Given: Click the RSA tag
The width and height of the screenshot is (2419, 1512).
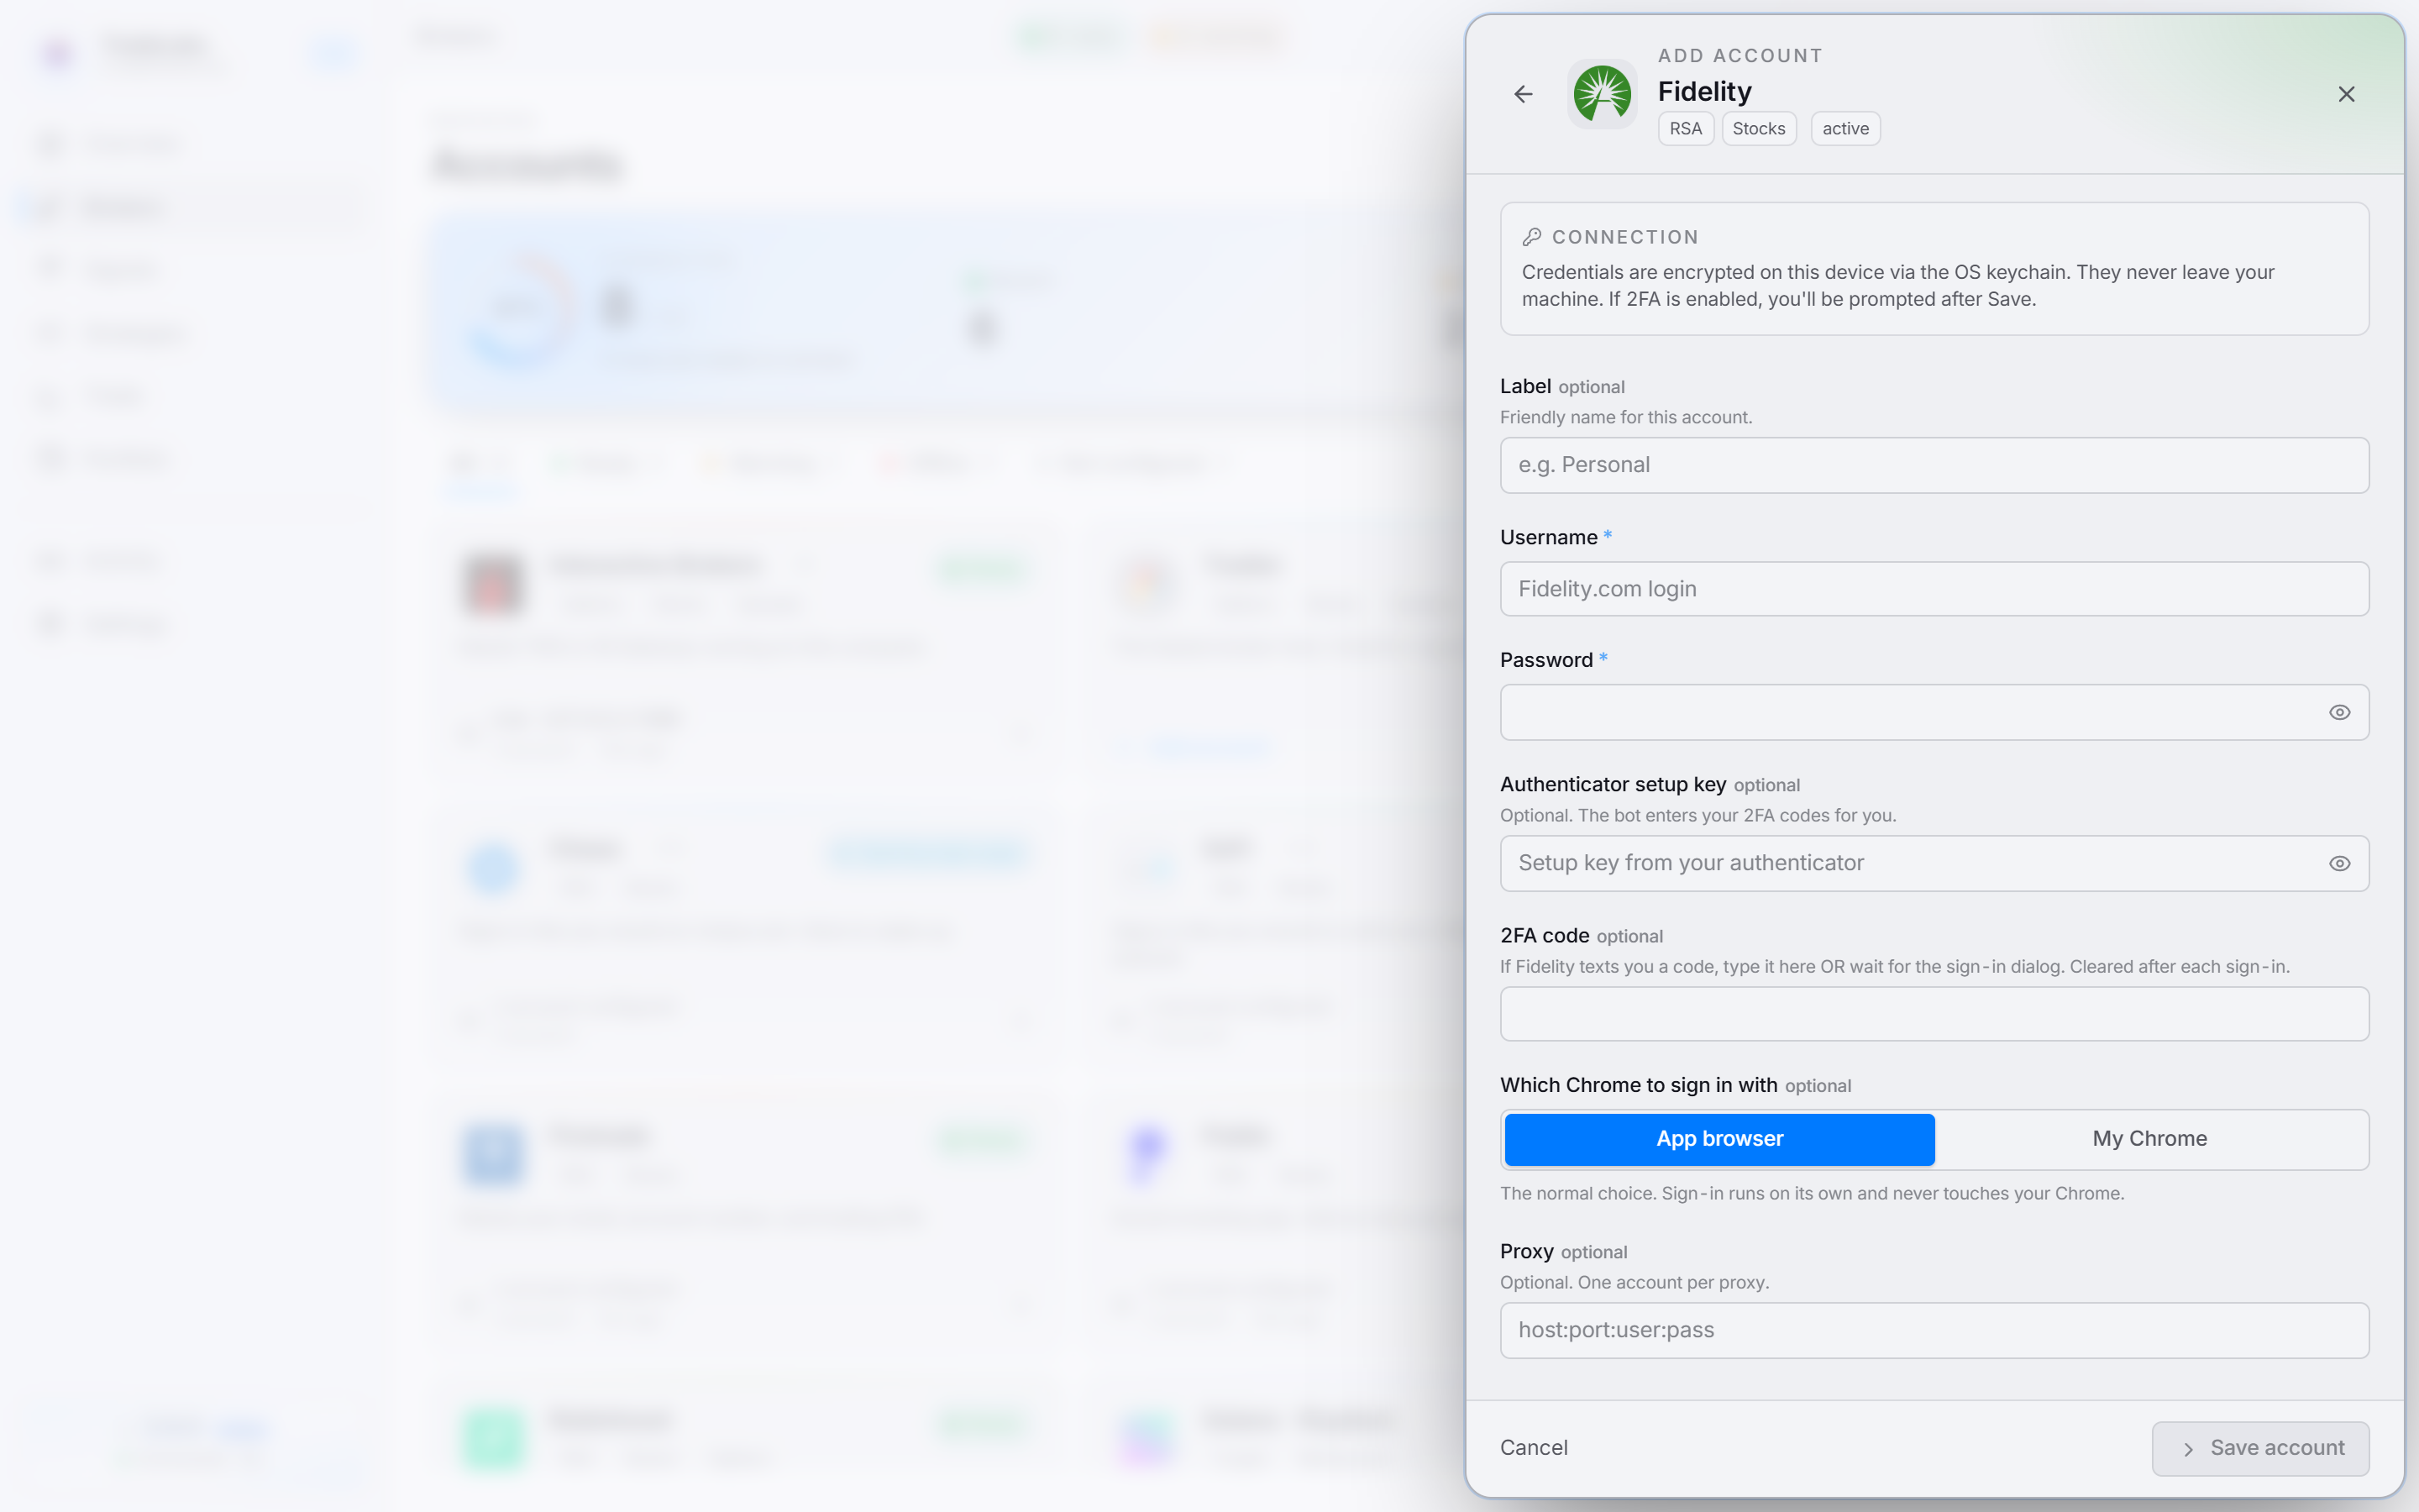Looking at the screenshot, I should [1685, 129].
